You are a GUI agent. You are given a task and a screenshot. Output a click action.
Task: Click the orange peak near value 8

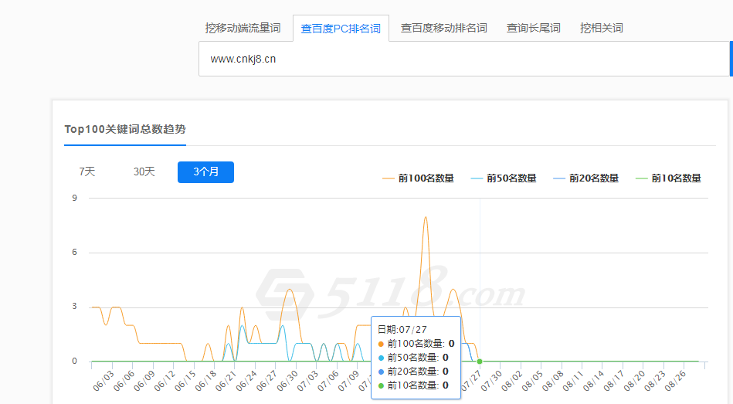(x=426, y=217)
